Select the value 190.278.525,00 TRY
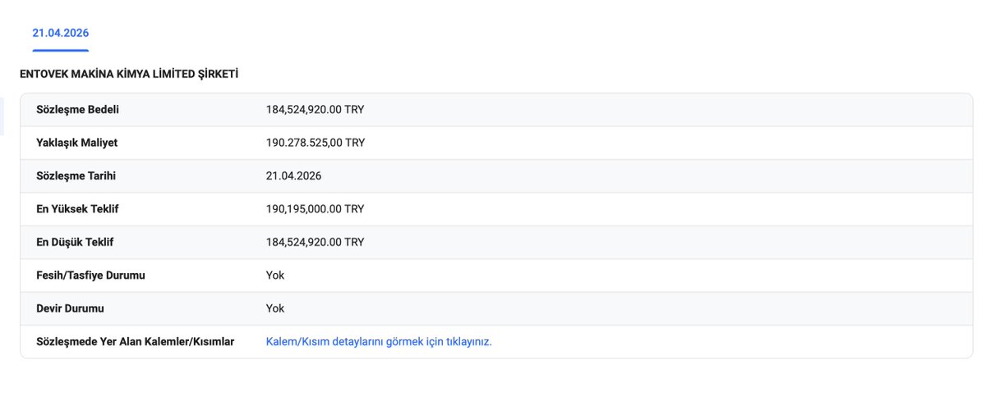 click(x=316, y=143)
